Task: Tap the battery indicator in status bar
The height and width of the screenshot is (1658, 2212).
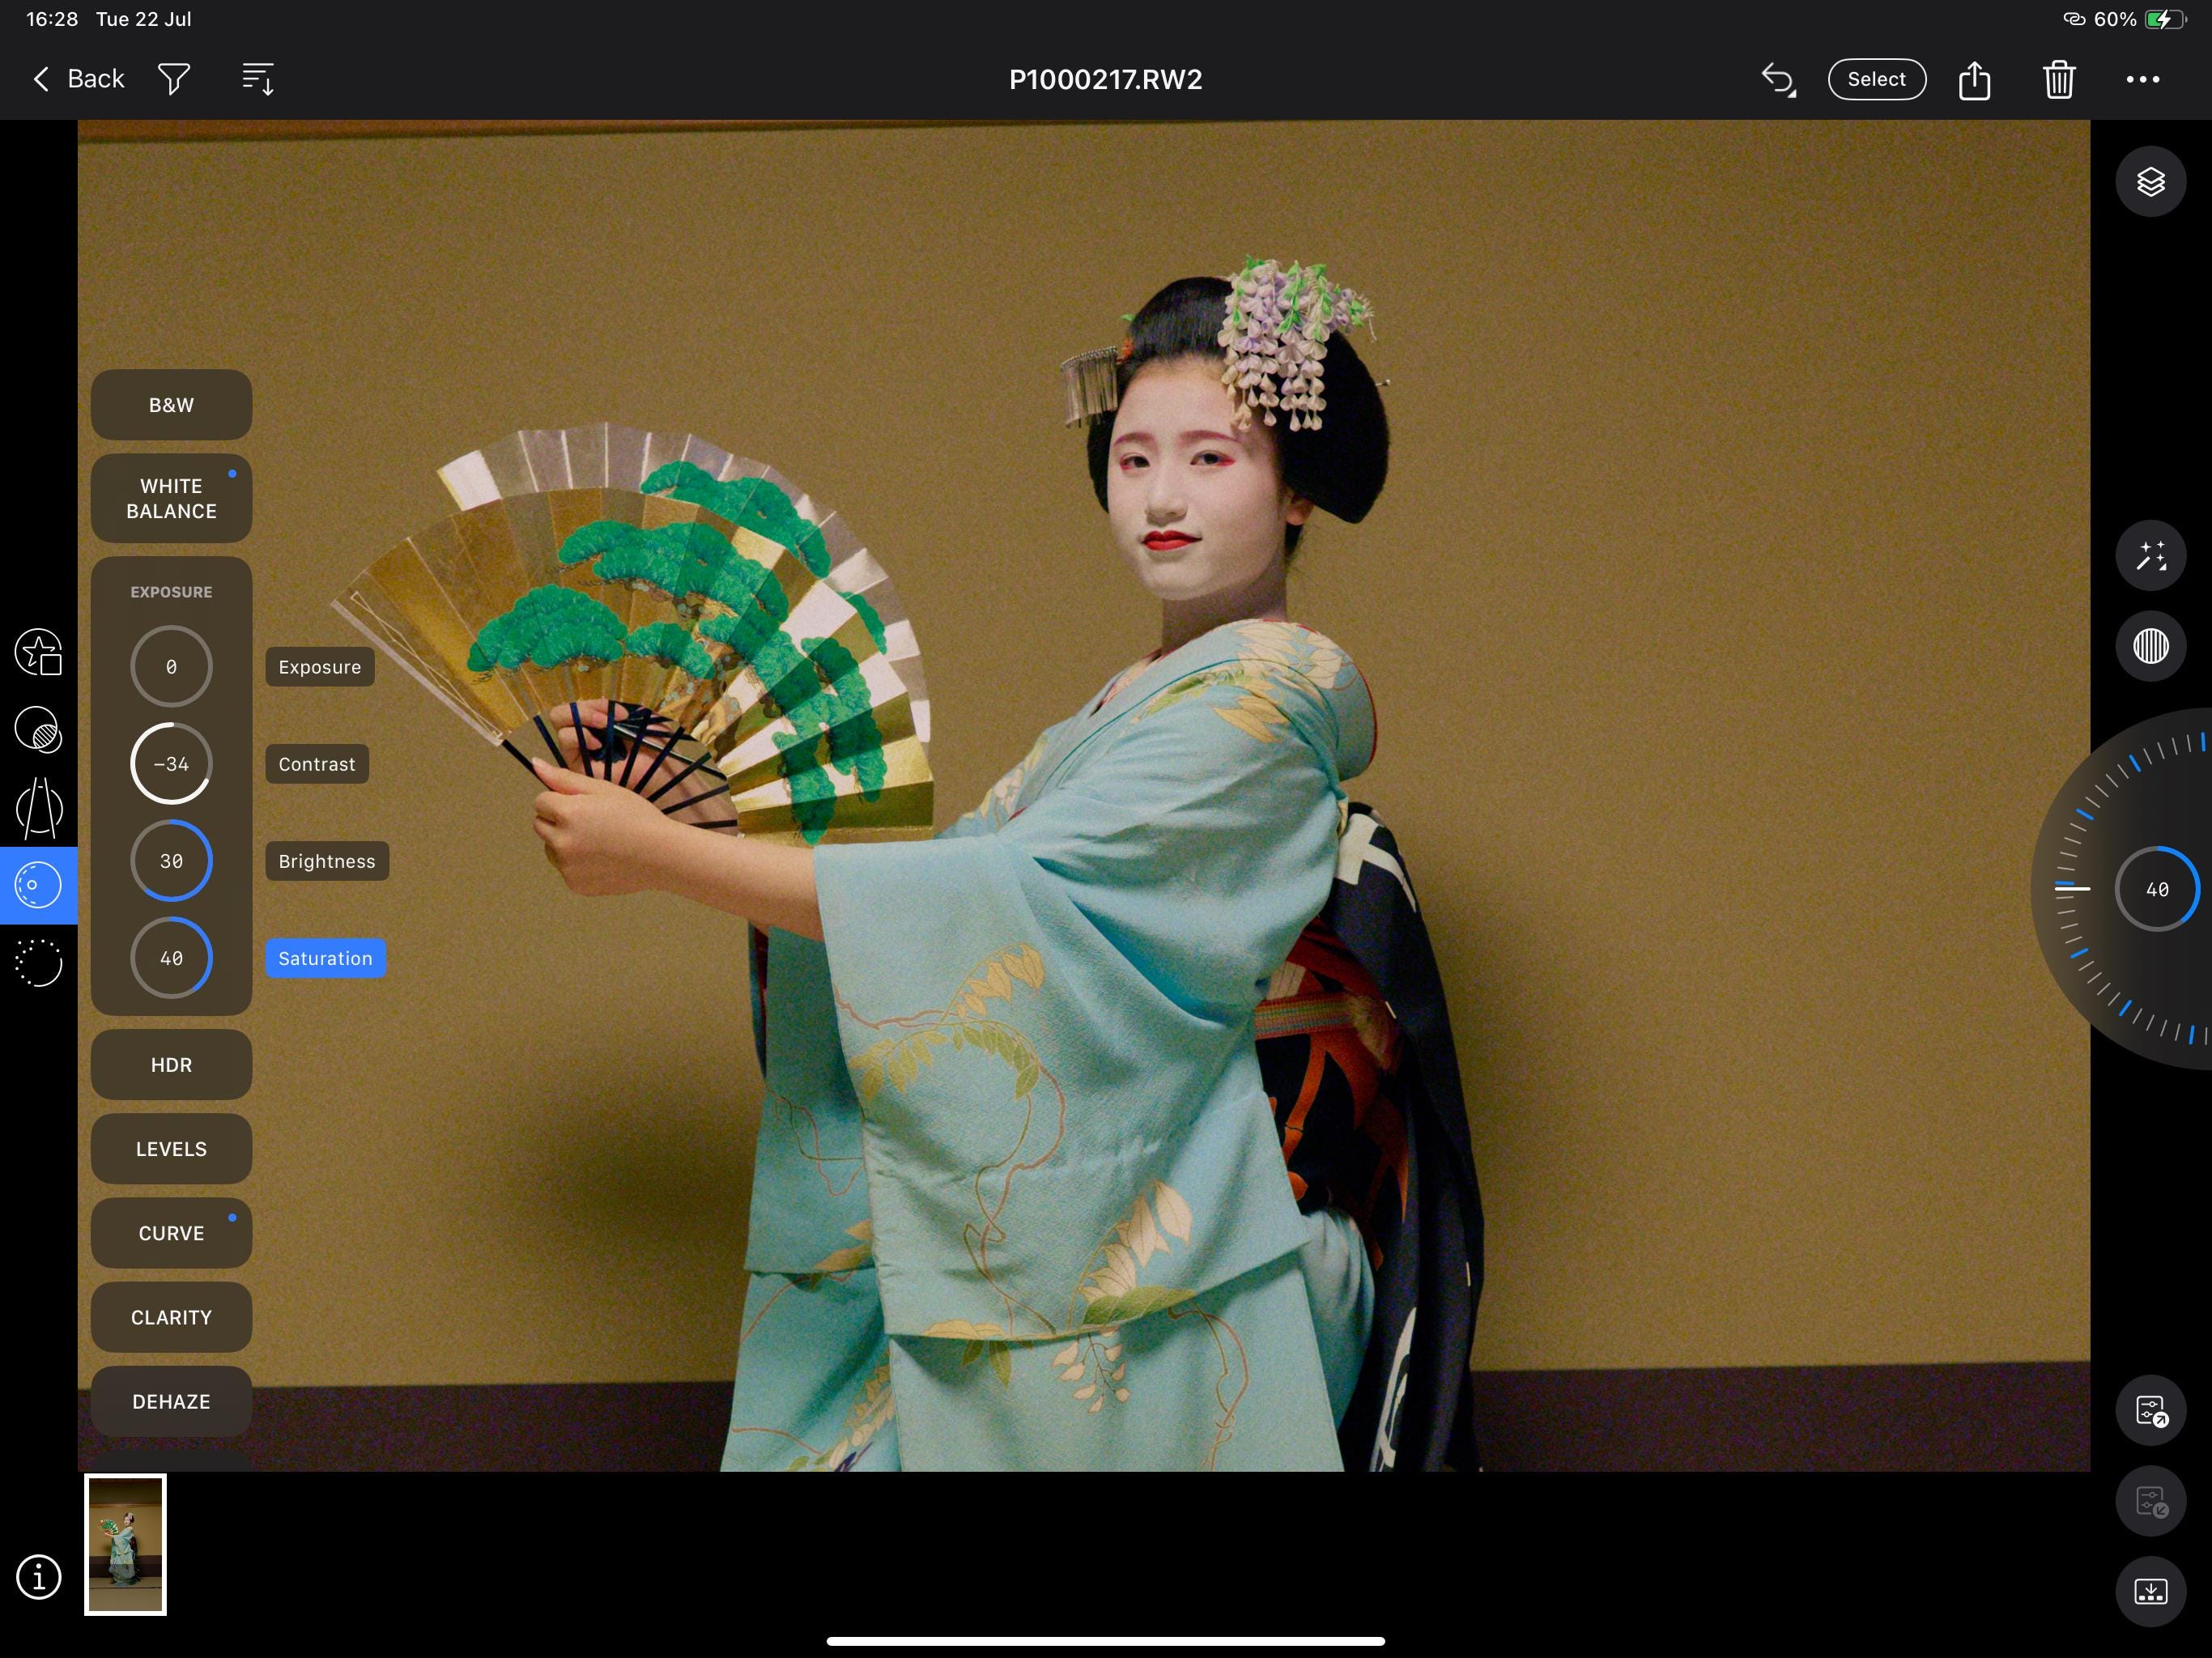Action: (x=2164, y=19)
